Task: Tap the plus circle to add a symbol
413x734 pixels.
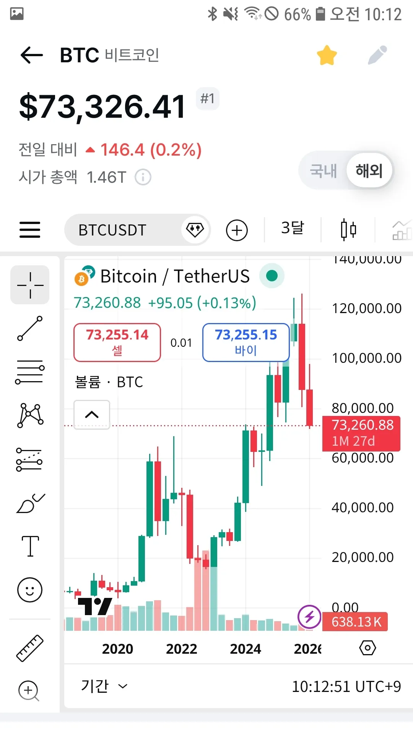Action: click(237, 230)
